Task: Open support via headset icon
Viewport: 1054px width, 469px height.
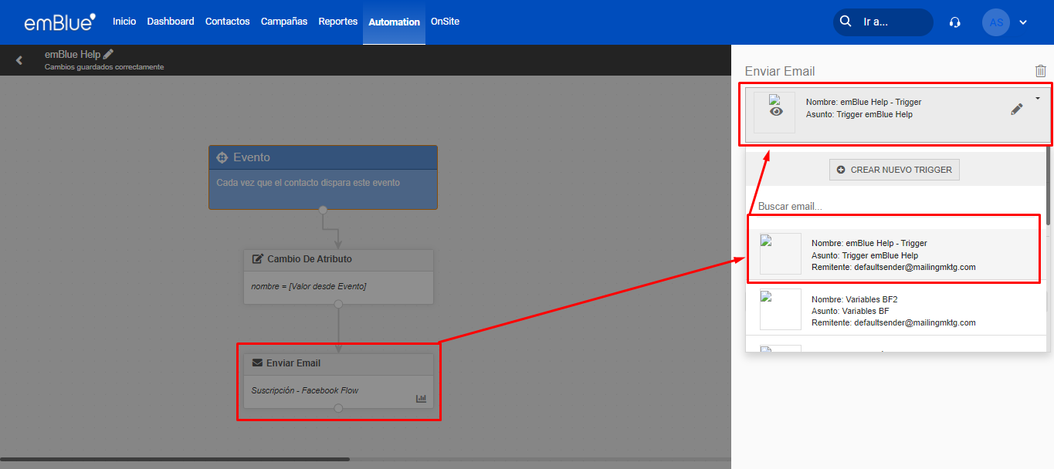Action: point(955,22)
